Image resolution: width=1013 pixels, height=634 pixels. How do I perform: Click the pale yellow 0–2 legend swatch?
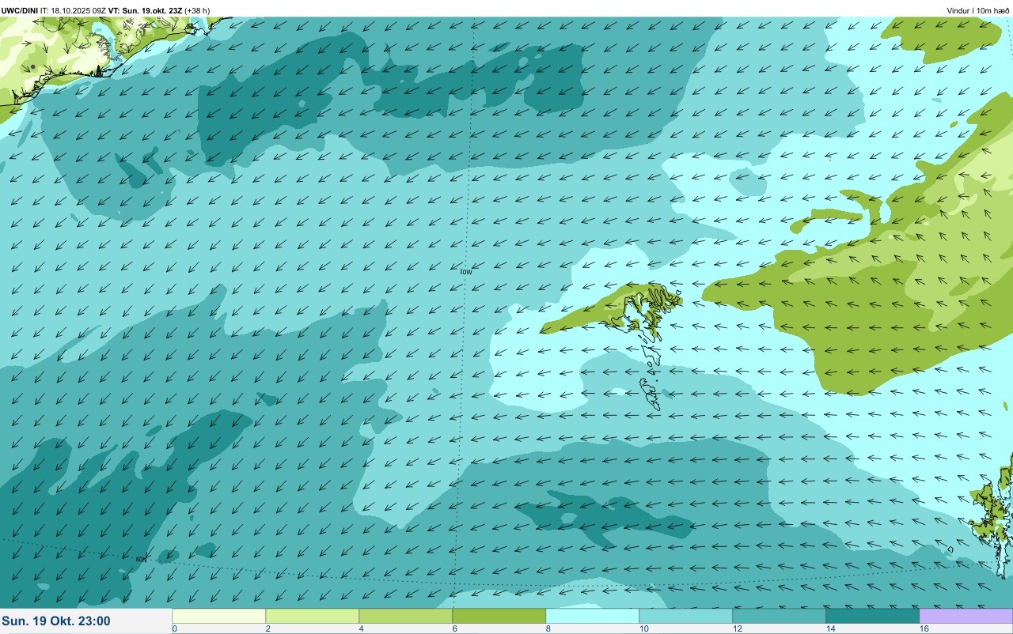tap(219, 616)
